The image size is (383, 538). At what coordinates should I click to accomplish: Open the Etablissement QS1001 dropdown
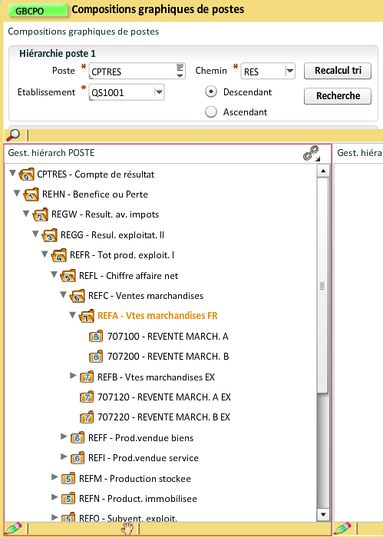point(159,92)
